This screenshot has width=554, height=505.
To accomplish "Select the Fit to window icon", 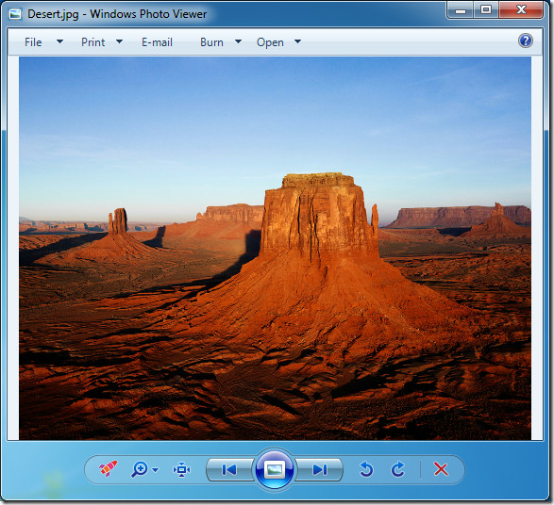I will point(181,470).
